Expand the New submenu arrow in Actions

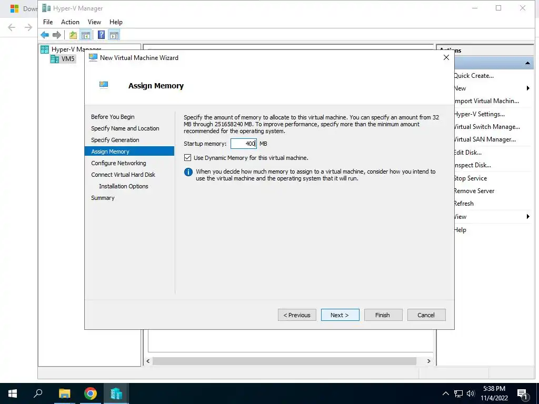pos(528,88)
